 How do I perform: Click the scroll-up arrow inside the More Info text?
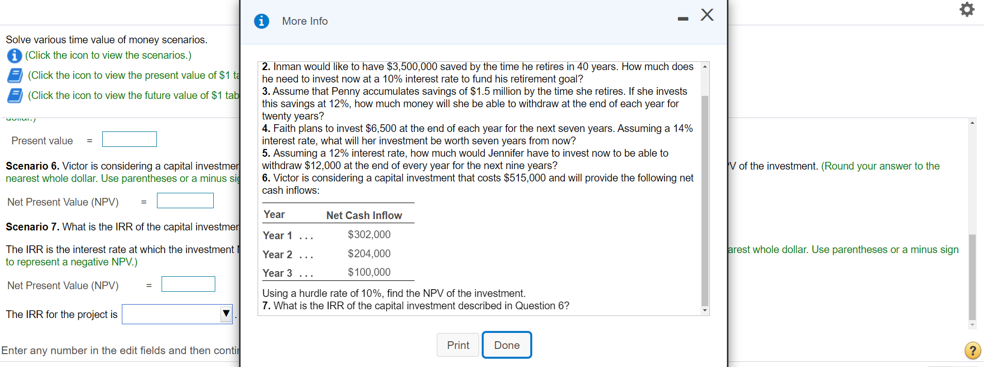(705, 66)
